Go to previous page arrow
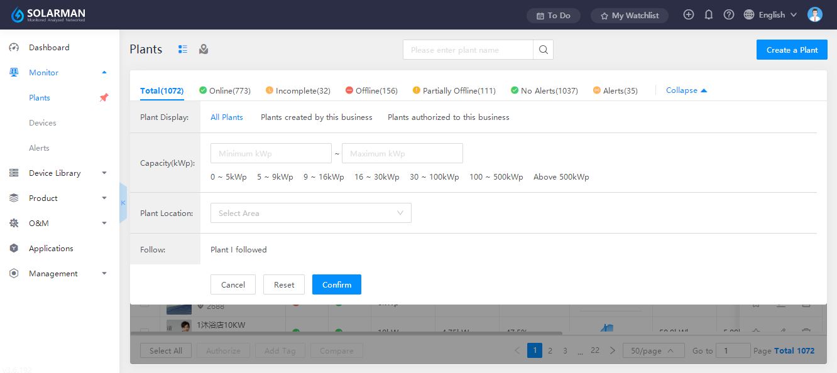 click(x=517, y=350)
